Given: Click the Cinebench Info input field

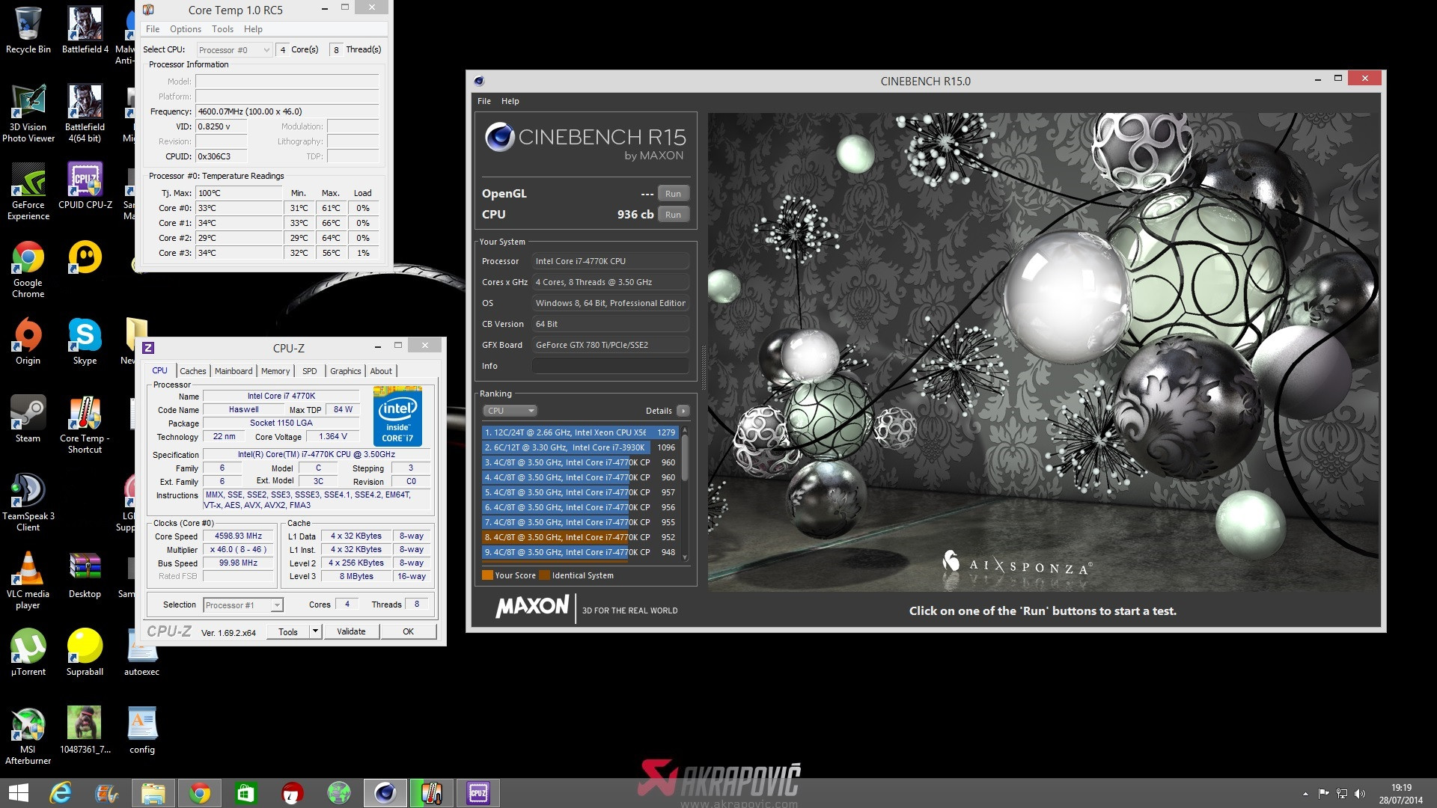Looking at the screenshot, I should pyautogui.click(x=610, y=366).
